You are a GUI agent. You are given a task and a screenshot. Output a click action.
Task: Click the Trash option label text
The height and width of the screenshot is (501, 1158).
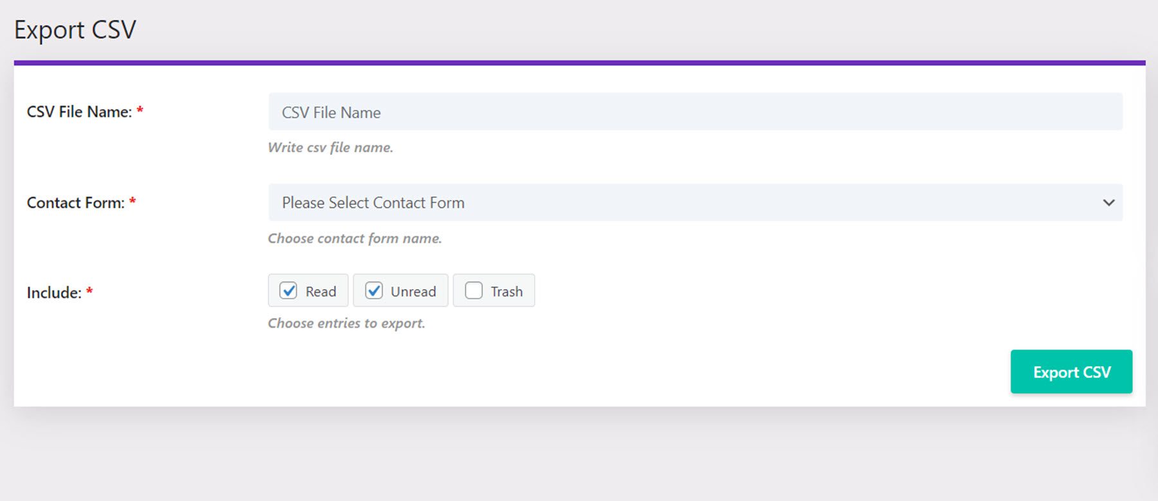[x=506, y=292]
